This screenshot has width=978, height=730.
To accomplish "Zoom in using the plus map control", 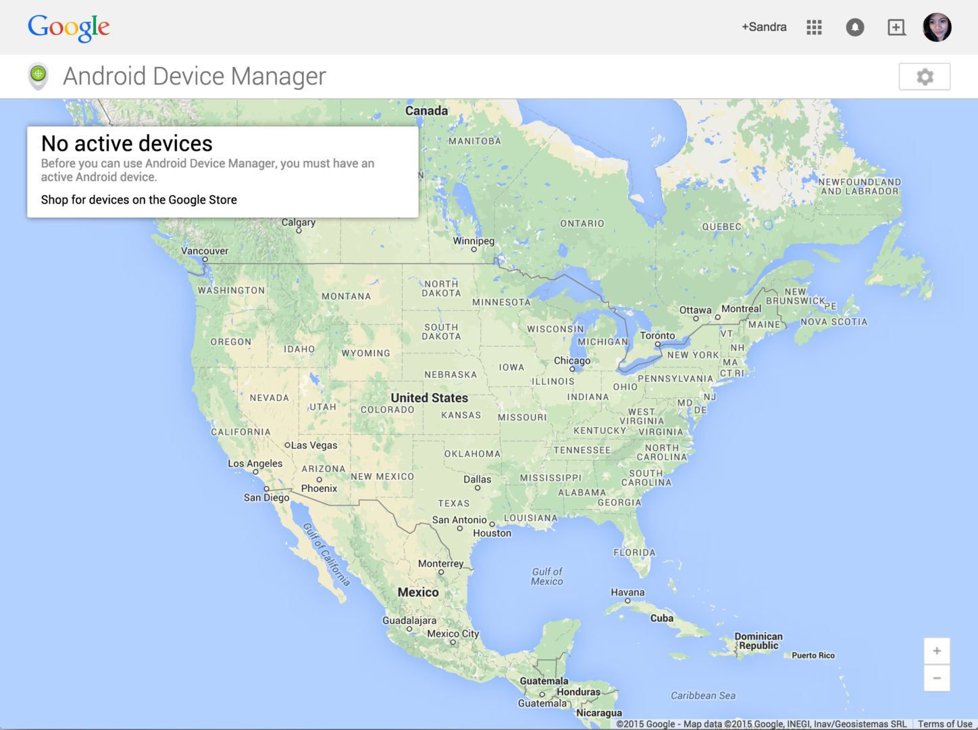I will pos(937,650).
